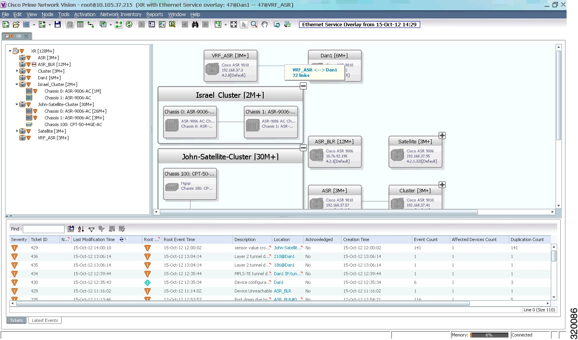Image resolution: width=578 pixels, height=340 pixels.
Task: Click in the Find input field
Action: (x=43, y=229)
